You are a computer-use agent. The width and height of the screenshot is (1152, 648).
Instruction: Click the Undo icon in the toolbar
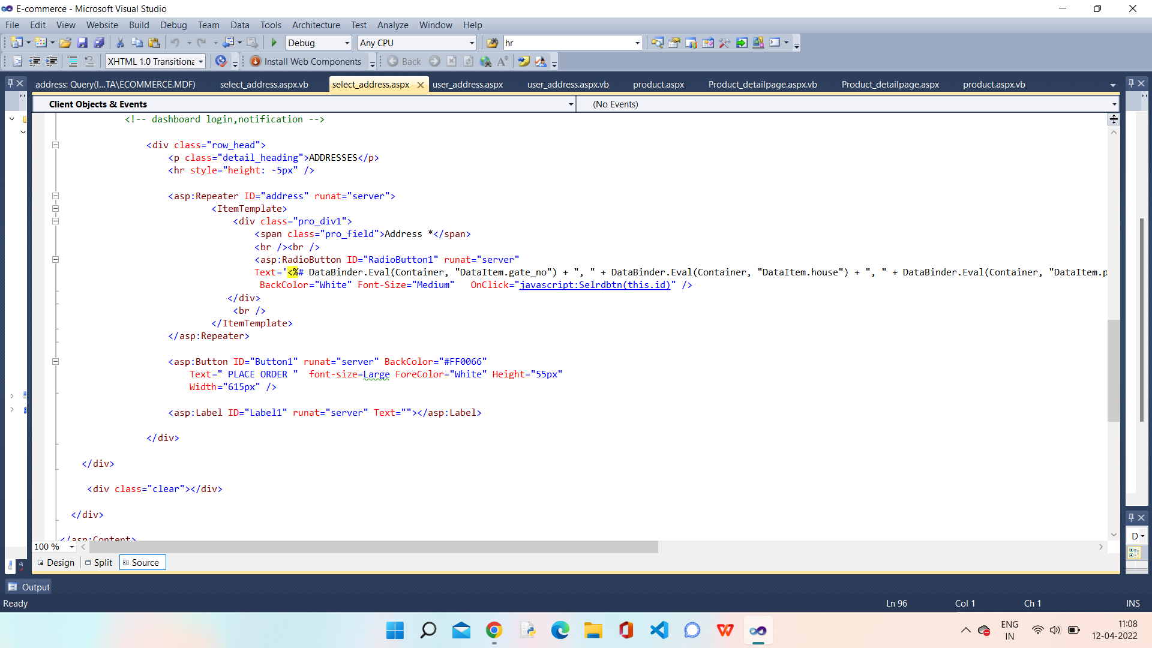pos(175,42)
